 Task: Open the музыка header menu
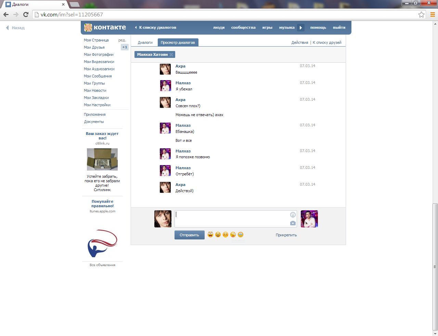point(287,27)
